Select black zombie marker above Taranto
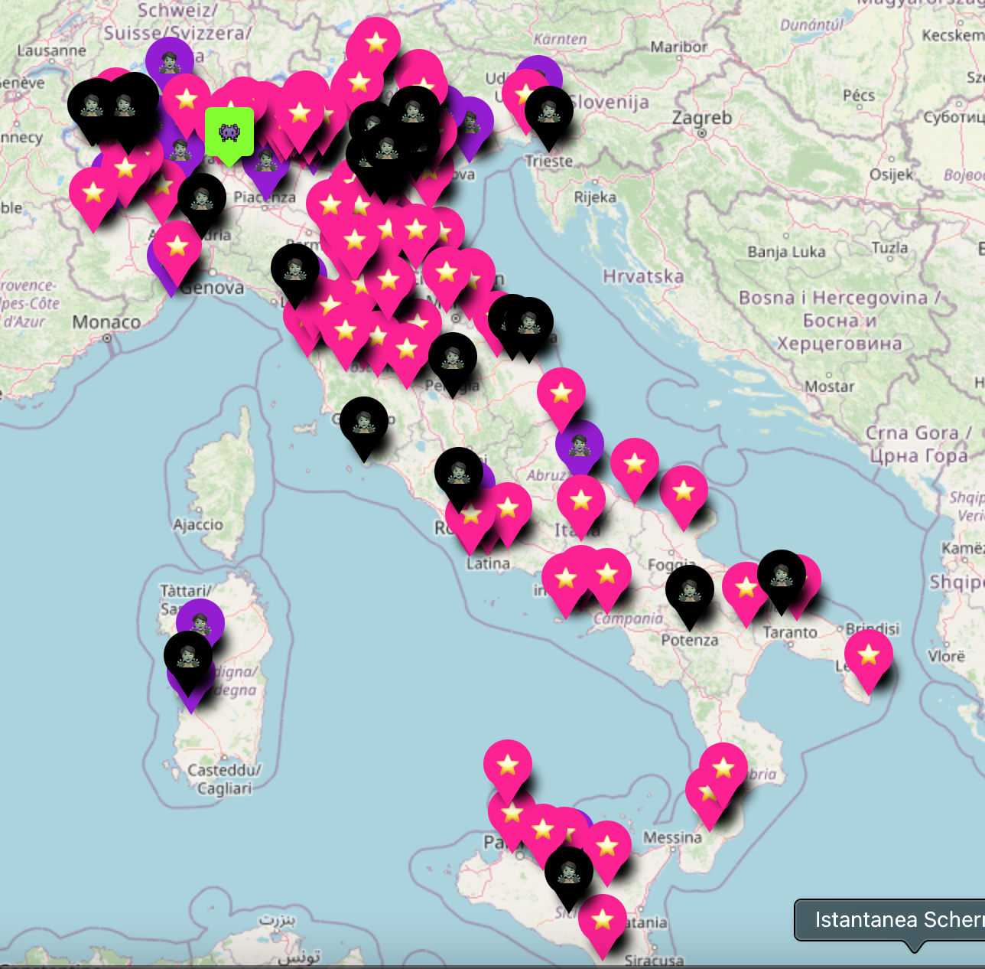 tap(781, 575)
